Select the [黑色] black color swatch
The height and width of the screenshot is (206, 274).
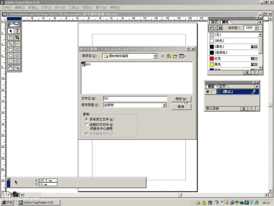click(233, 47)
